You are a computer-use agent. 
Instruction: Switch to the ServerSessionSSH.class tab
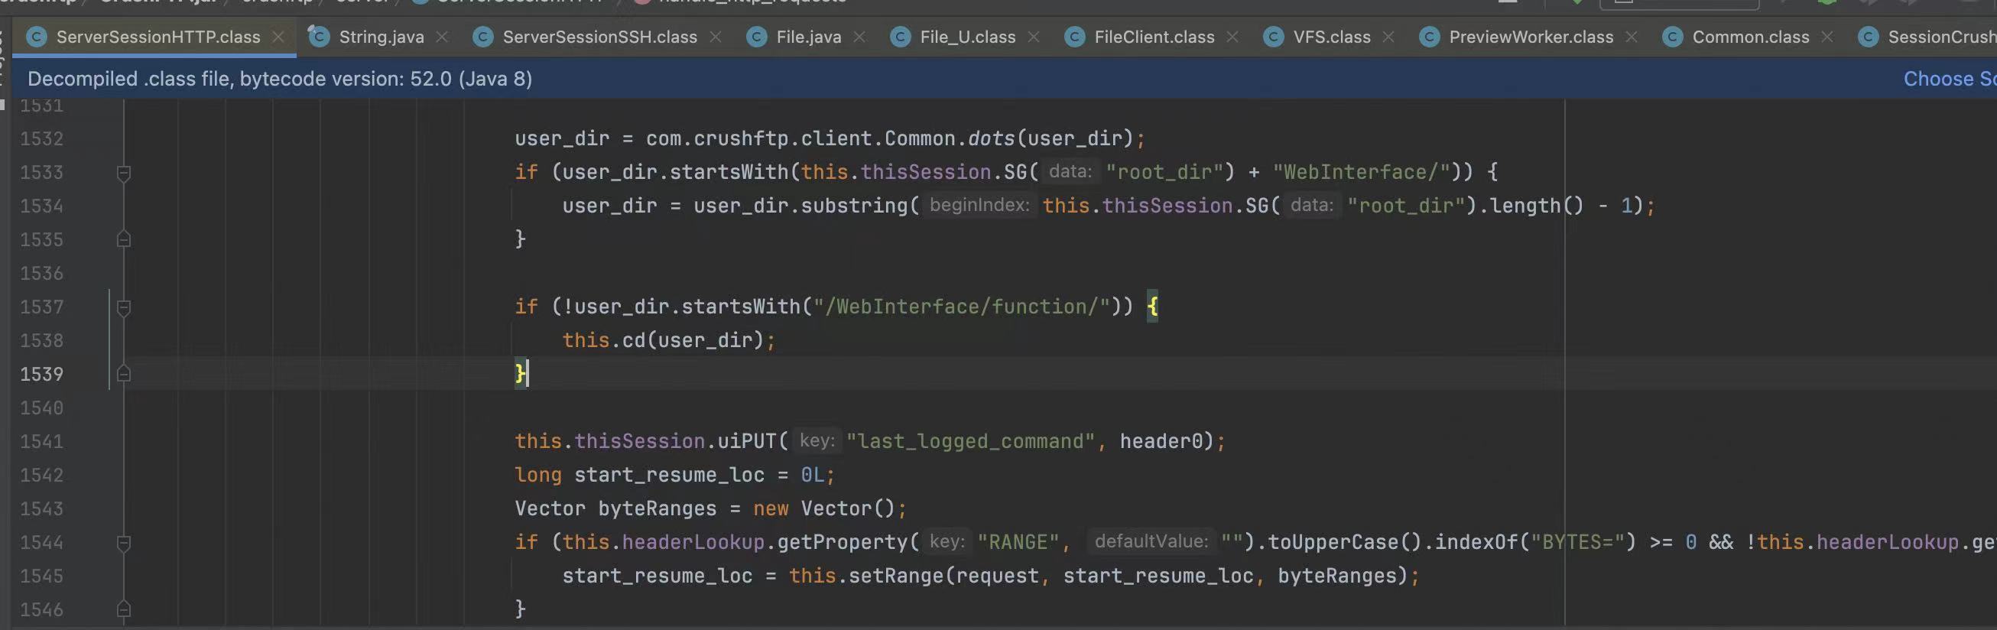599,37
